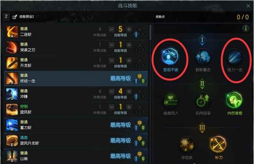Select the 坚忍不拔 tripod icon
Image resolution: width=254 pixels, height=164 pixels.
(x=170, y=57)
